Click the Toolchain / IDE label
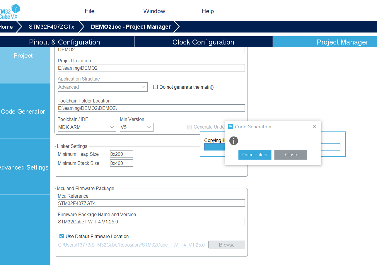The image size is (377, 265). click(73, 119)
